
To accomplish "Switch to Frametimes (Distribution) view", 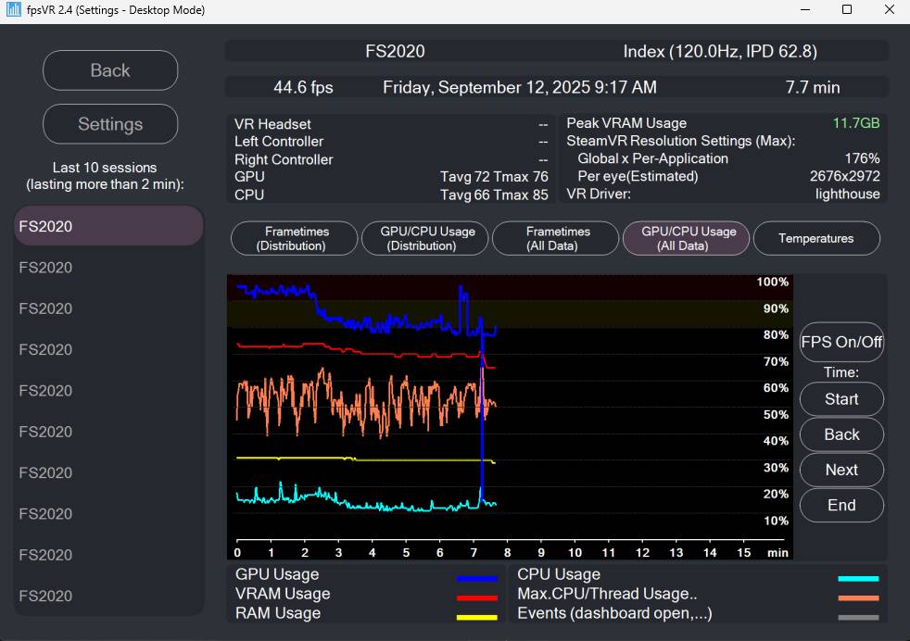I will coord(294,238).
